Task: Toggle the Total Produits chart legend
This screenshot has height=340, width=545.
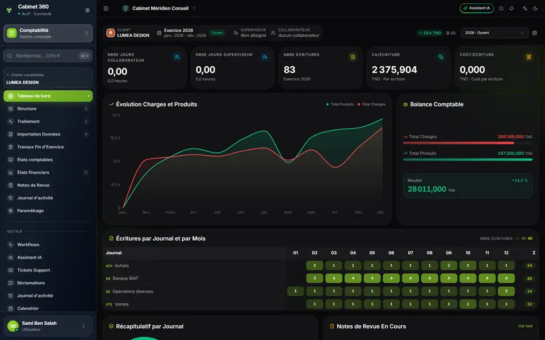Action: tap(340, 104)
